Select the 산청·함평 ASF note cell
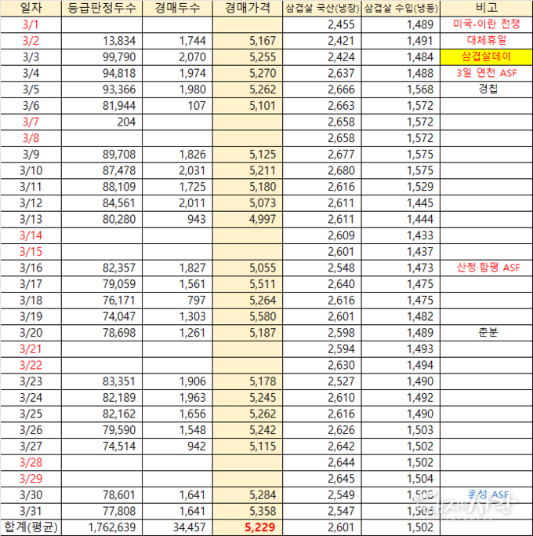The height and width of the screenshot is (536, 533). 486,268
